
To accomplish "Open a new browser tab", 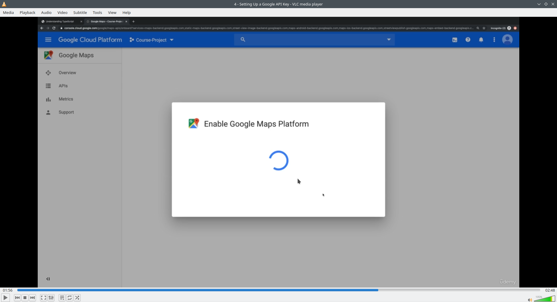I will [133, 21].
